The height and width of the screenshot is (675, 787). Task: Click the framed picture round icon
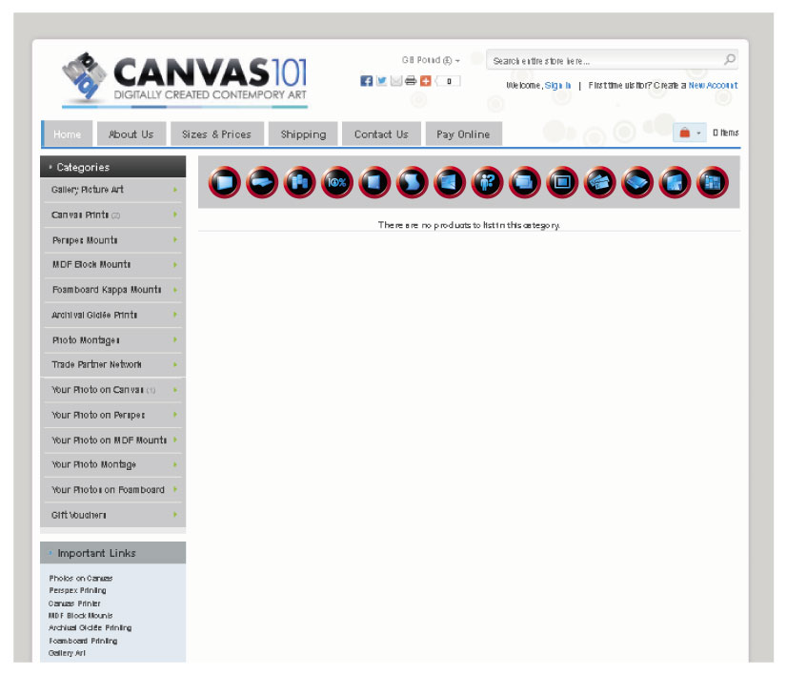(561, 181)
